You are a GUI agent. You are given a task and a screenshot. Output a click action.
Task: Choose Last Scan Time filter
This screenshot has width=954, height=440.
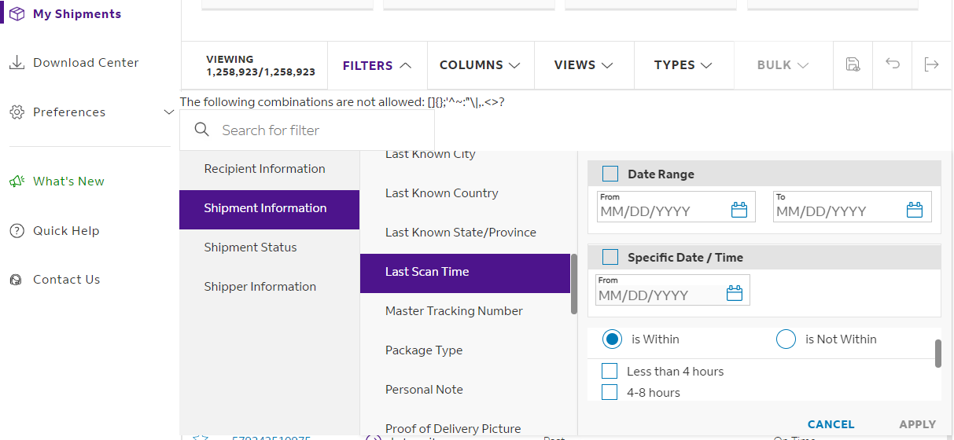(x=465, y=273)
